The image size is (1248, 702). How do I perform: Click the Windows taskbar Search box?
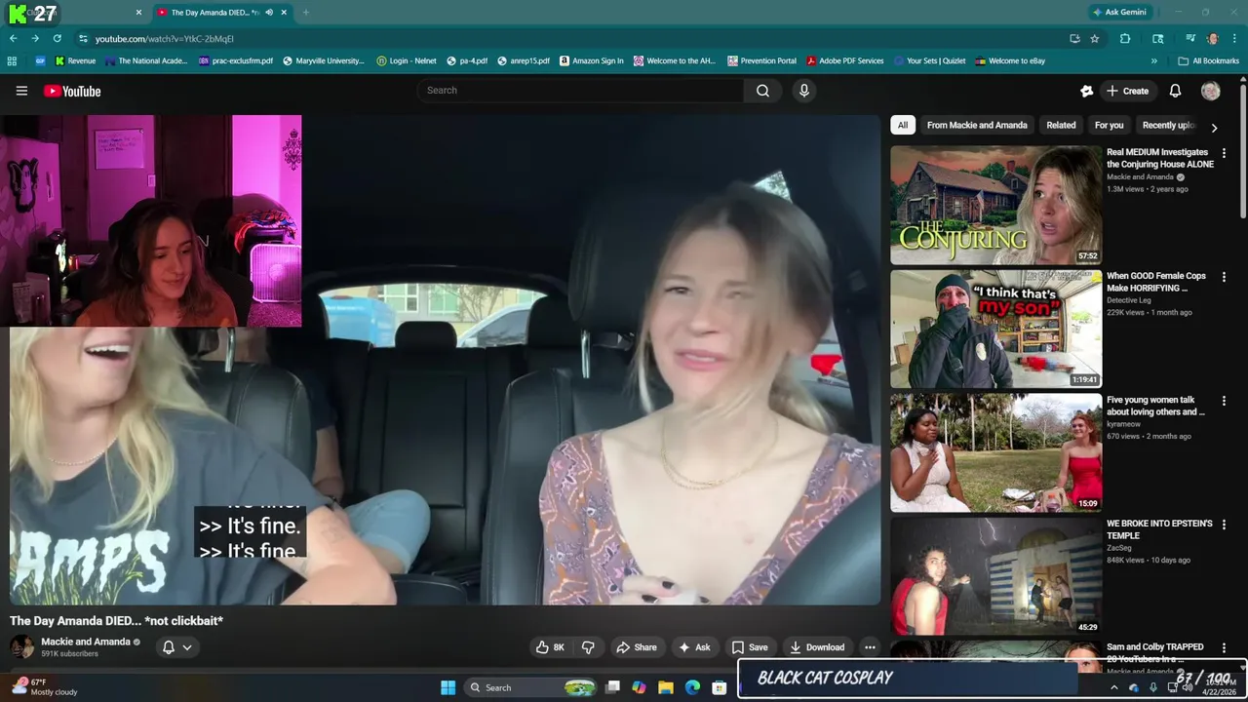click(x=531, y=687)
